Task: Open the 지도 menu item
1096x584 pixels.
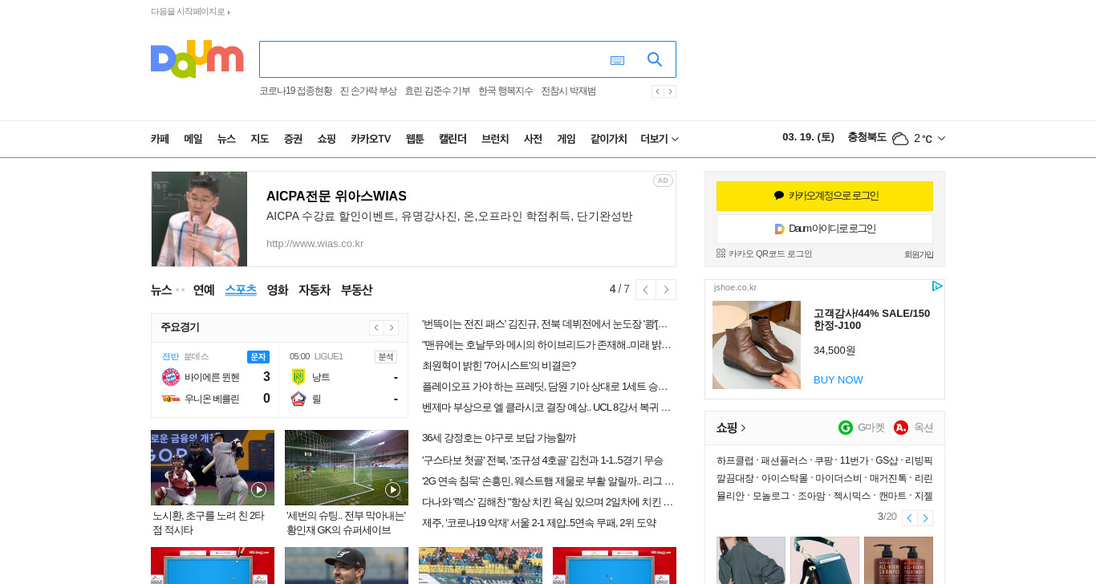Action: (259, 139)
